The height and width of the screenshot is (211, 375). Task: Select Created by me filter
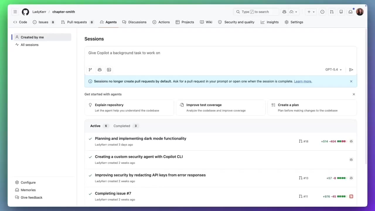(42, 37)
